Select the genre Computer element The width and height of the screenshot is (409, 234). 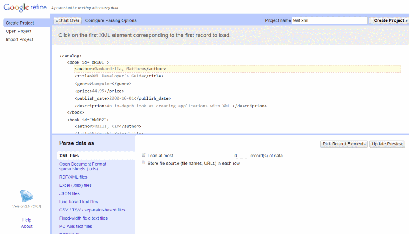[103, 84]
